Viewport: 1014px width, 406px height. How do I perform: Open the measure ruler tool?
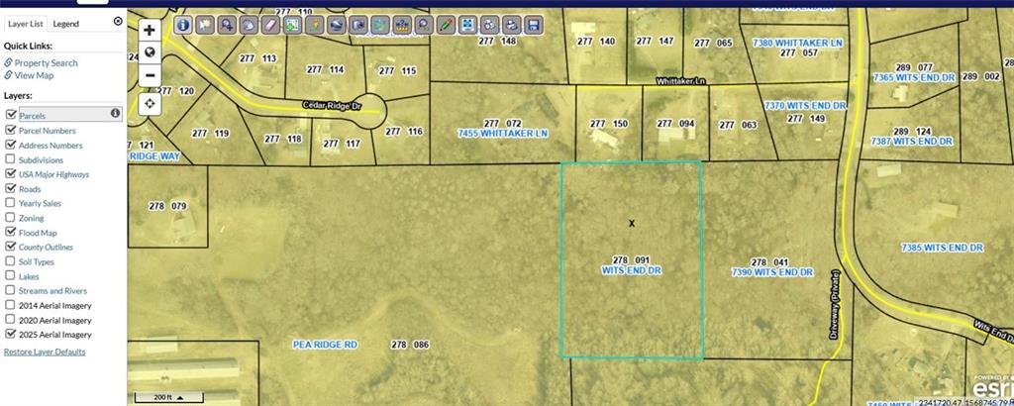403,25
